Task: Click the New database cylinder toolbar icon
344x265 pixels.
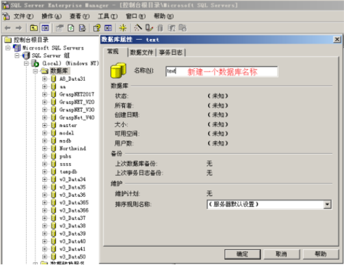Action: [160, 28]
